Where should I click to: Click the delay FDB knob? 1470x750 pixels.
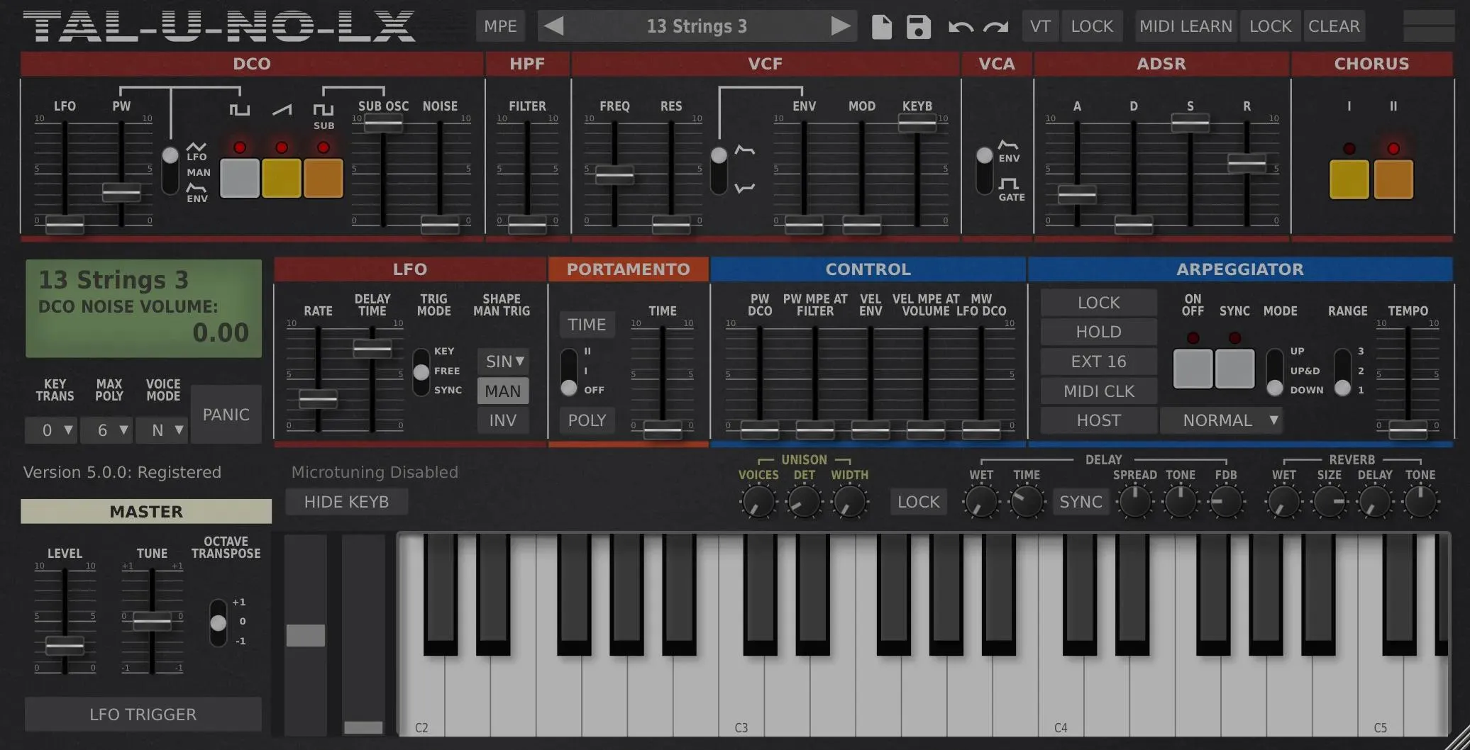point(1225,502)
